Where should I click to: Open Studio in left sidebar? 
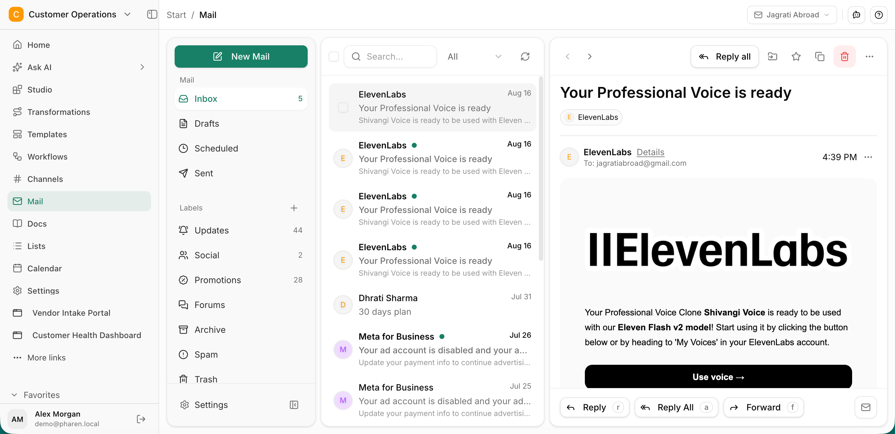click(79, 90)
